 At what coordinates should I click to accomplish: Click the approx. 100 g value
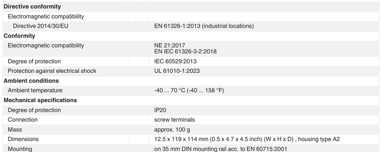(x=172, y=129)
